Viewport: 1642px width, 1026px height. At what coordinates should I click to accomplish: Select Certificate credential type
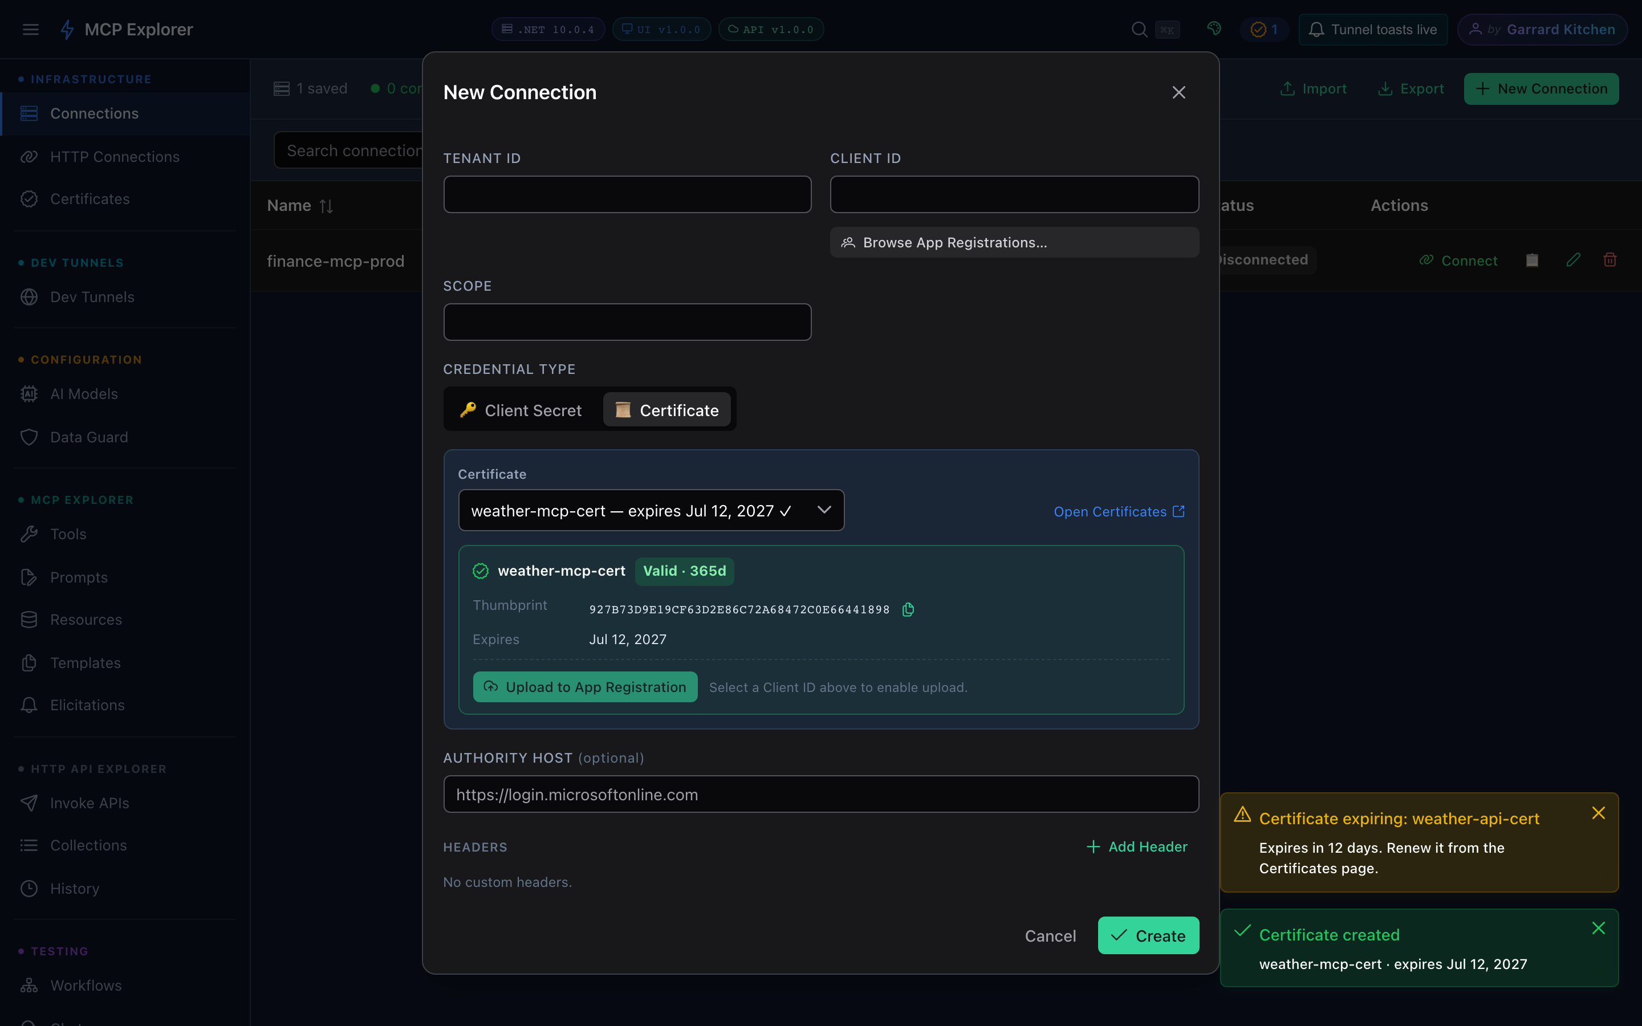[666, 410]
